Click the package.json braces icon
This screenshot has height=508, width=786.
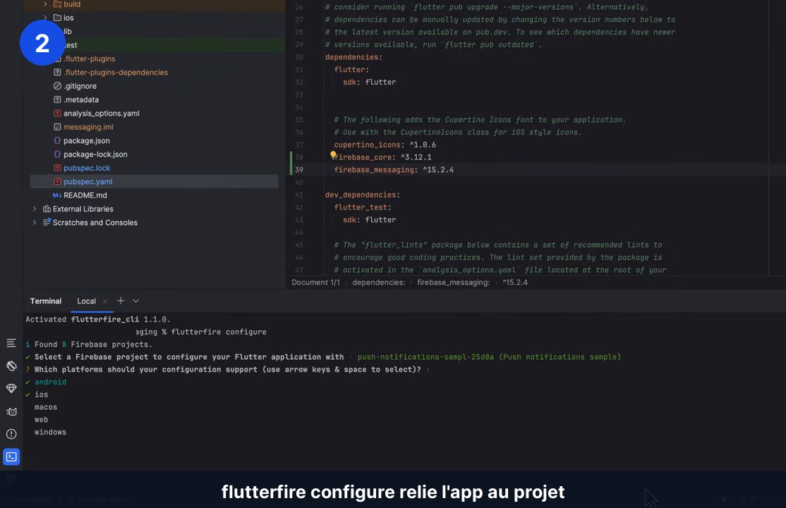(x=57, y=140)
